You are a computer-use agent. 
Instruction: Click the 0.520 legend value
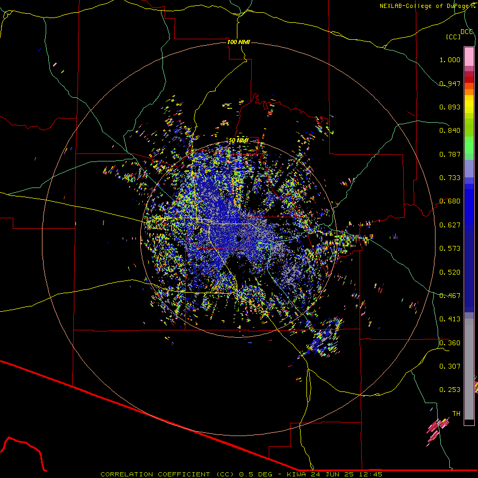[450, 272]
